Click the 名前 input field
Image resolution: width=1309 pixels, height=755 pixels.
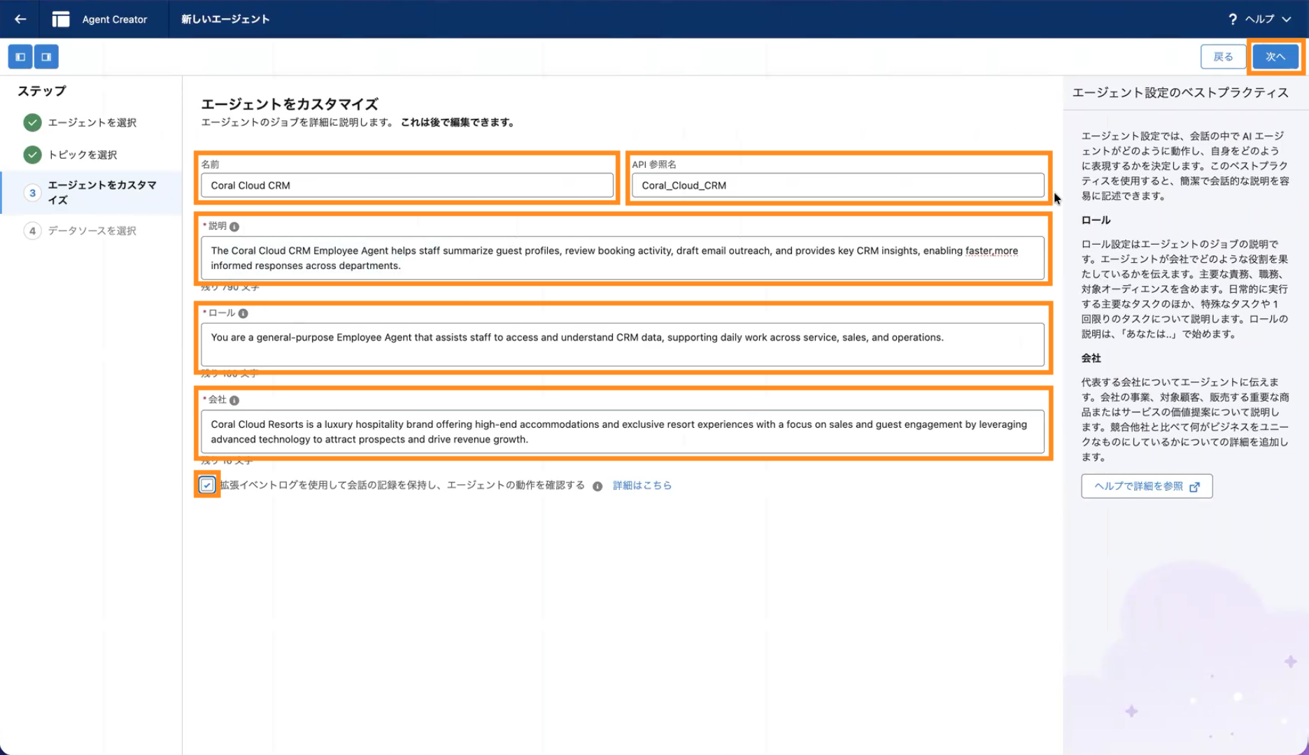407,185
